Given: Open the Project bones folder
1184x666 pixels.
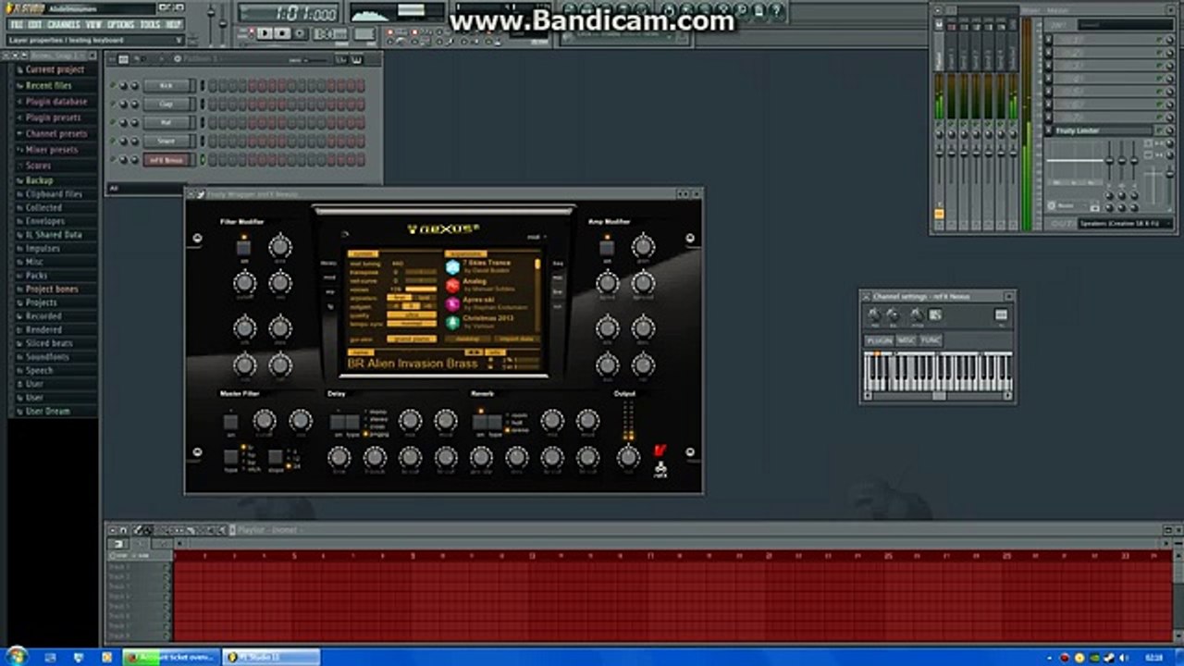Looking at the screenshot, I should coord(52,289).
